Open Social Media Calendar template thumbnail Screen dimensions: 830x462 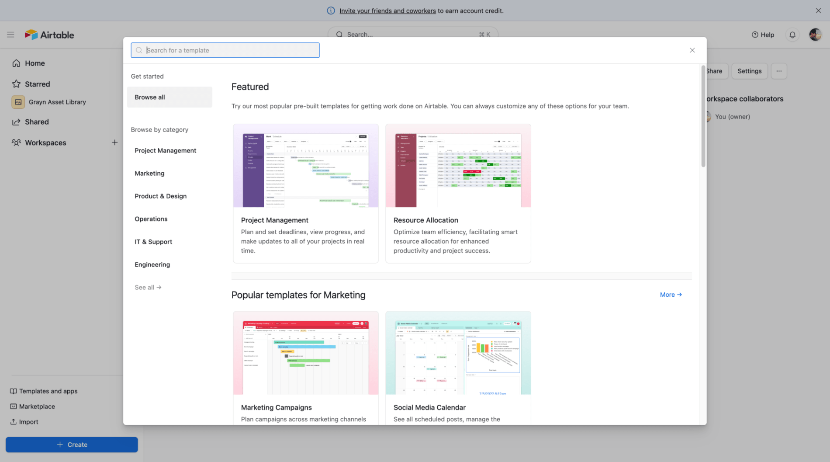tap(458, 353)
